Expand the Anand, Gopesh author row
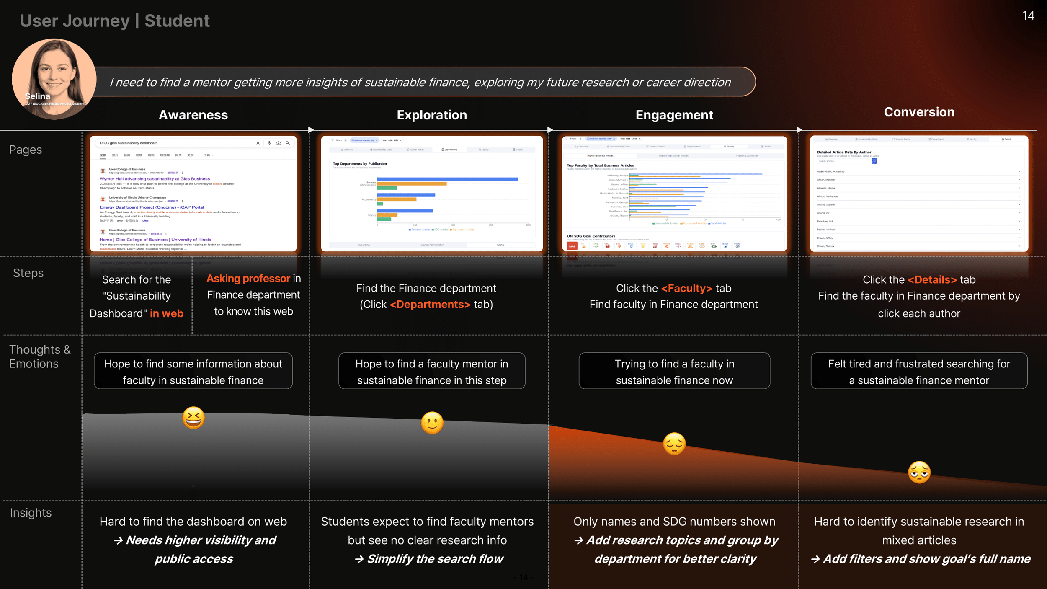This screenshot has height=589, width=1047. click(1019, 205)
